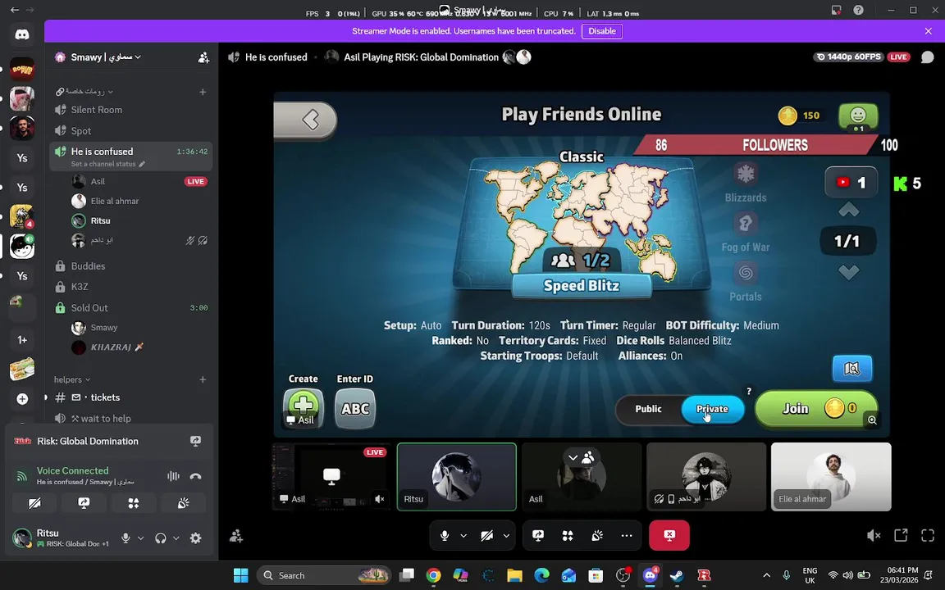Disable Streamer Mode
Image resolution: width=945 pixels, height=590 pixels.
(601, 31)
